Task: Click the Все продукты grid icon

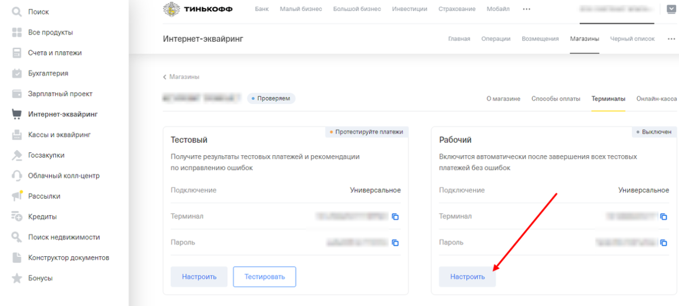Action: (x=17, y=32)
